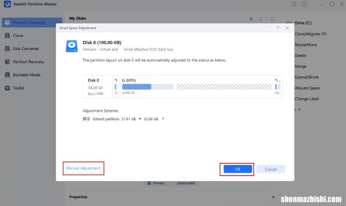
Task: Click the Toolkit briefcase icon
Action: [x=7, y=88]
